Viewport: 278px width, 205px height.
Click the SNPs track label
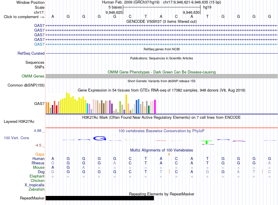click(40, 67)
